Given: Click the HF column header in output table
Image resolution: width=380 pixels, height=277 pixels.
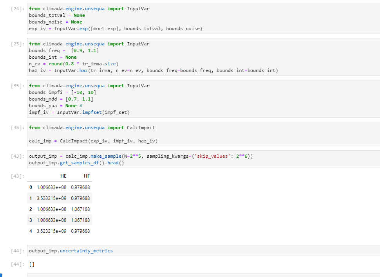Looking at the screenshot, I should pyautogui.click(x=87, y=176).
